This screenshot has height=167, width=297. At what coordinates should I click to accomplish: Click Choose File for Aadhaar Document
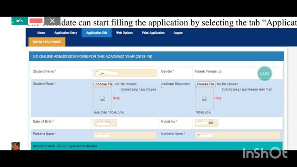205,84
